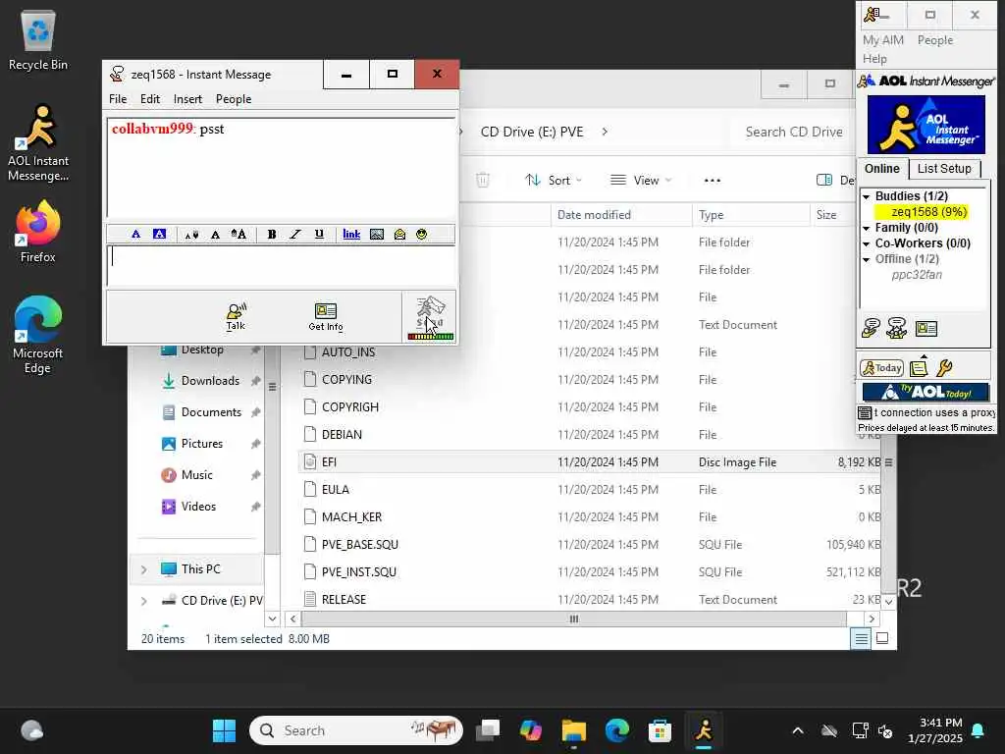Click the buddy info card icon in Buddy List
The width and height of the screenshot is (1005, 754).
point(926,329)
